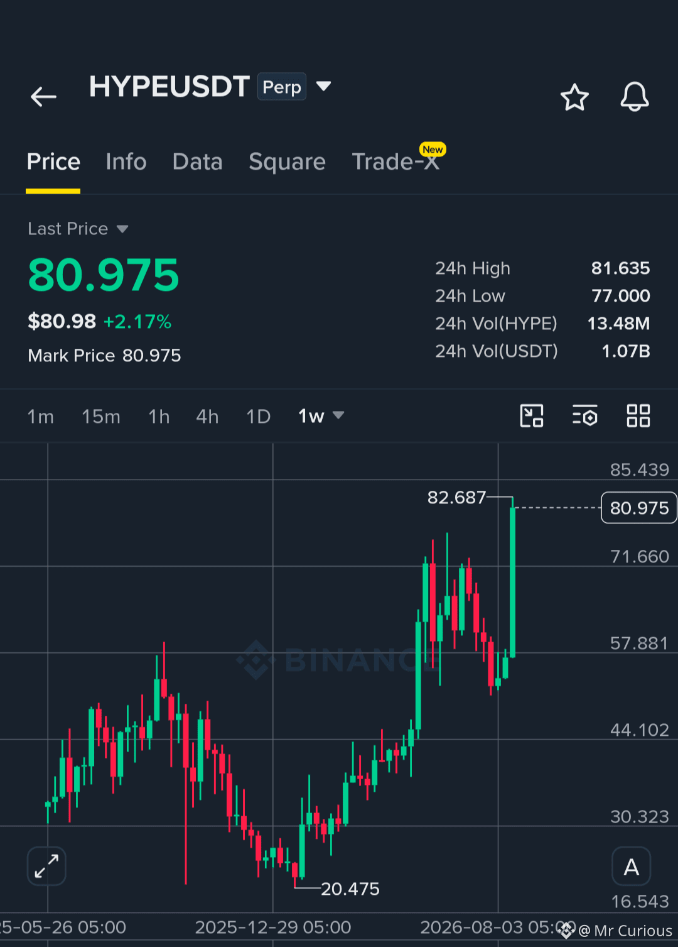Open HYPEUSDT pair selector dropdown arrow
Image resolution: width=678 pixels, height=947 pixels.
tap(323, 86)
